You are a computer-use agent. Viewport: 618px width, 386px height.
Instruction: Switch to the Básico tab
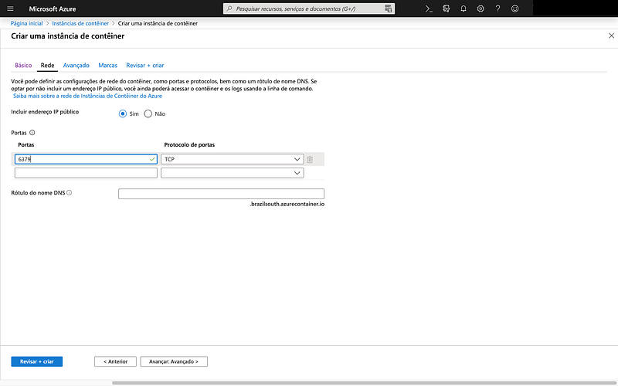pyautogui.click(x=23, y=66)
